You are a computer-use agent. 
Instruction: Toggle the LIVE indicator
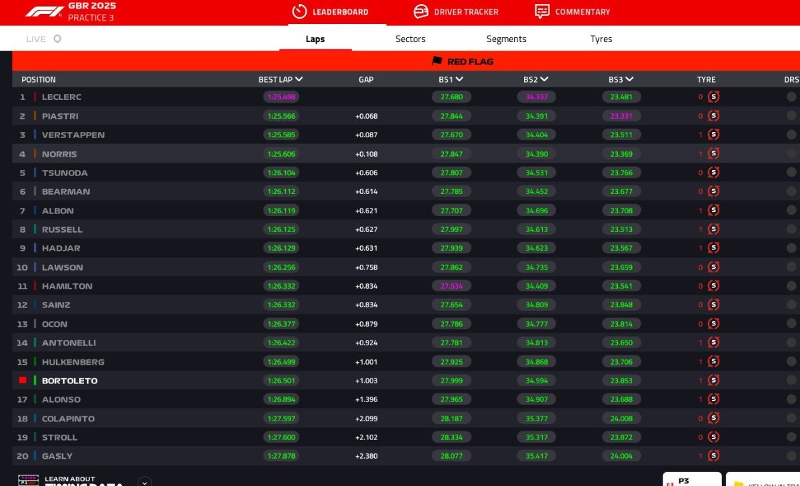[x=57, y=39]
